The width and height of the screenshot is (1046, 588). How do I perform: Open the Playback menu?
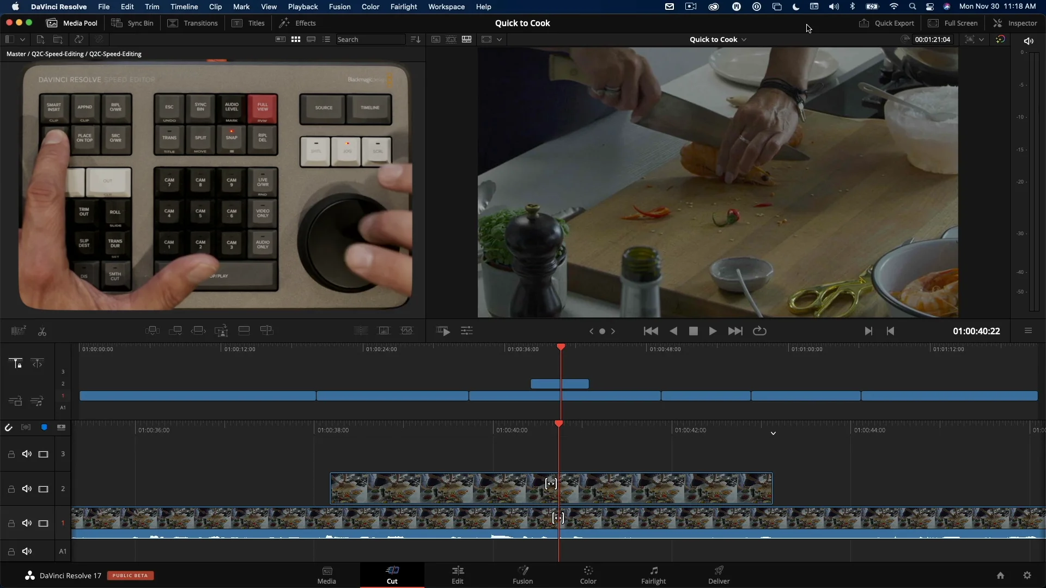(x=303, y=7)
